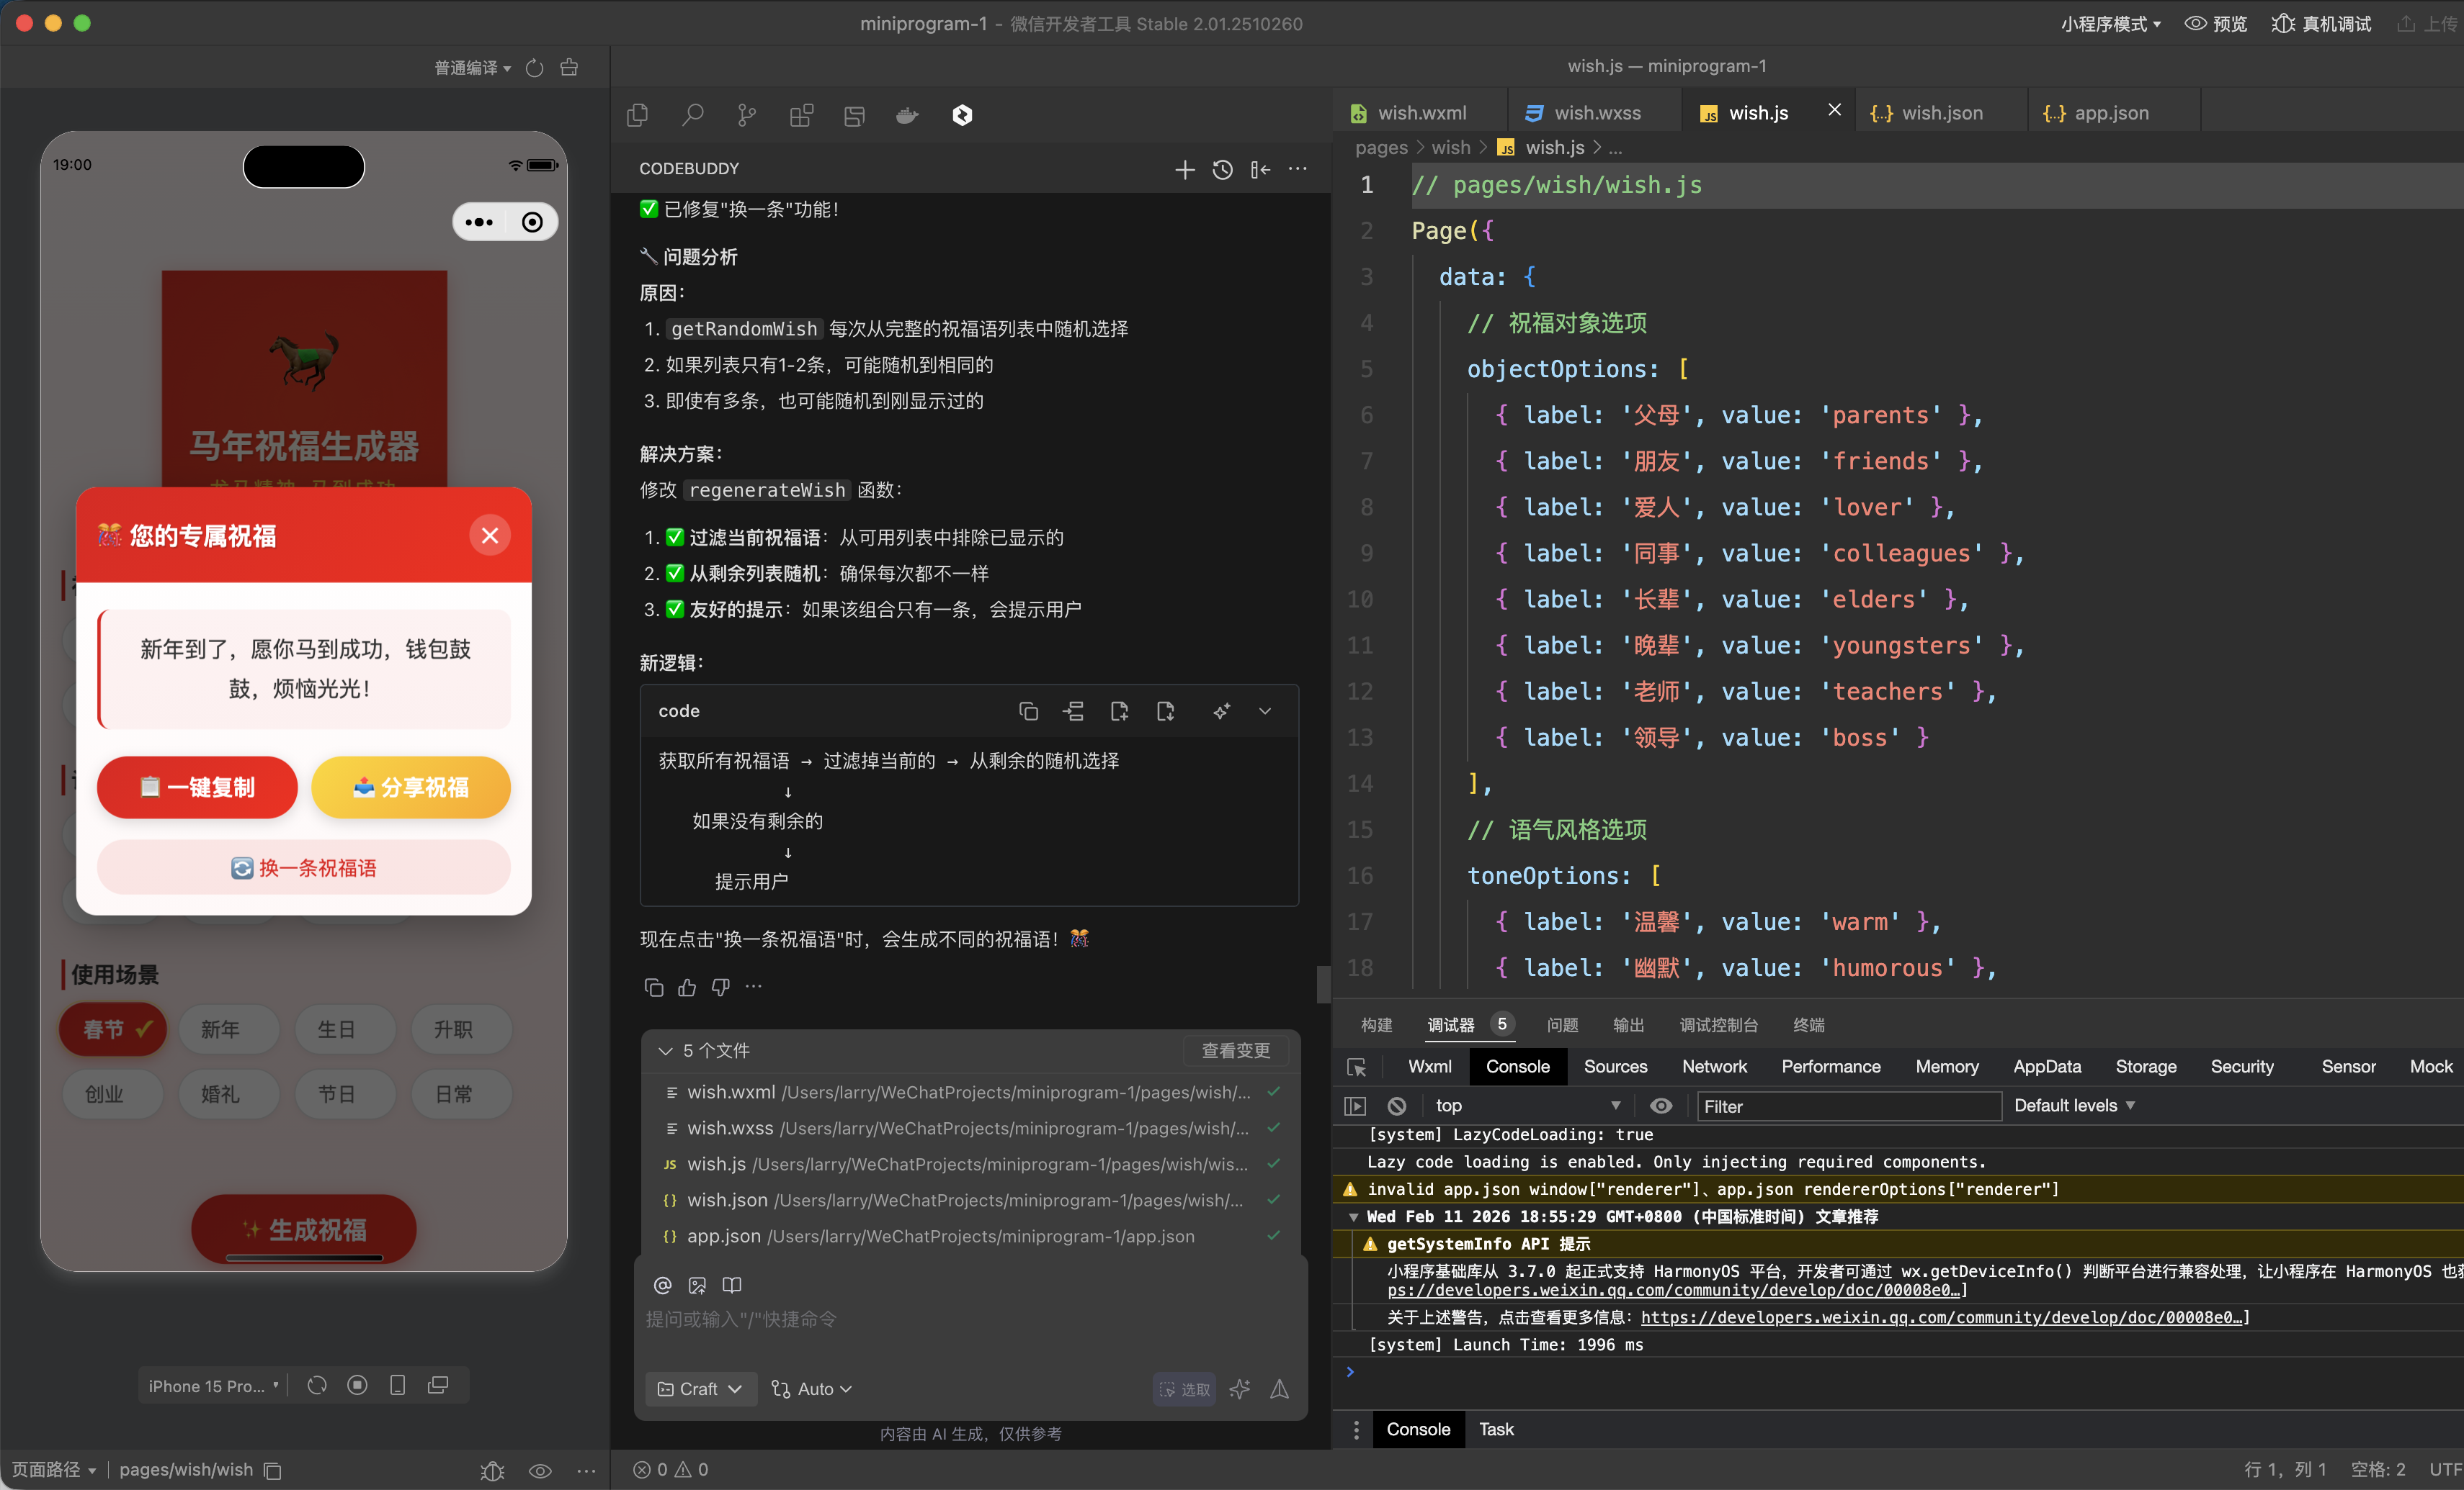
Task: Open the Network debugger tab
Action: tap(1714, 1066)
